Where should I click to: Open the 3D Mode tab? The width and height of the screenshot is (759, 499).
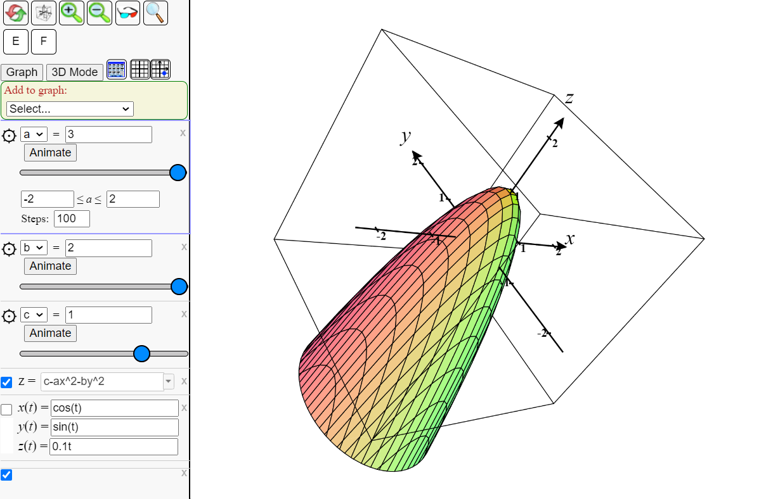pos(74,72)
